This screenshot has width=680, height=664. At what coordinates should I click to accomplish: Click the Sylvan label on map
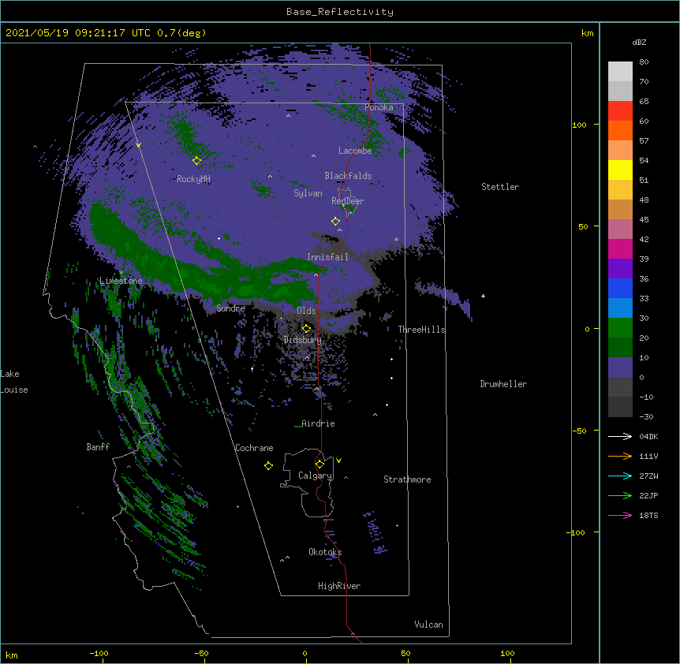pos(308,193)
